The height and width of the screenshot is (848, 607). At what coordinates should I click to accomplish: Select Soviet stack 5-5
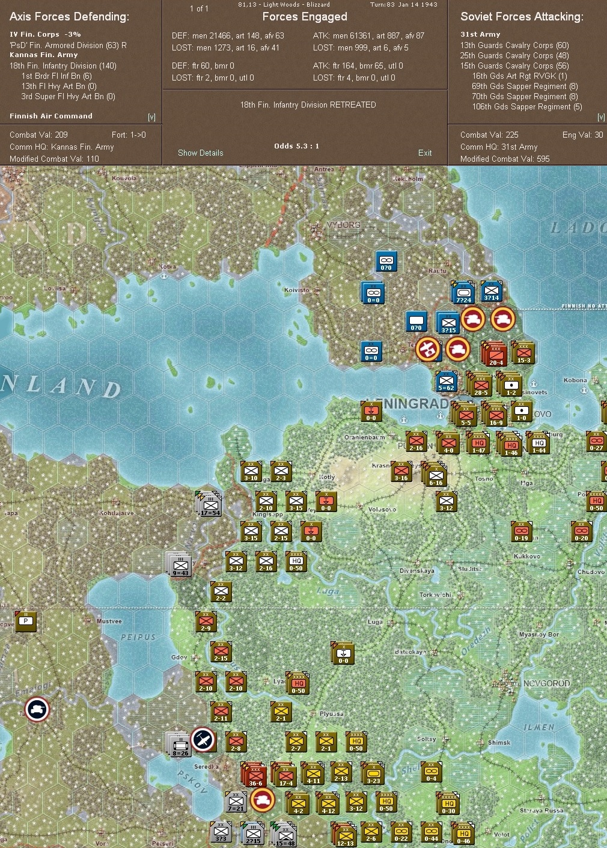[x=465, y=415]
